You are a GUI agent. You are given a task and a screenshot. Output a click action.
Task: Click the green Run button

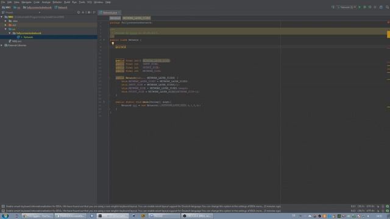click(360, 7)
